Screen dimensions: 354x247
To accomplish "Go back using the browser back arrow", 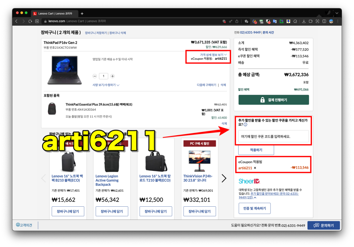I will coord(16,21).
